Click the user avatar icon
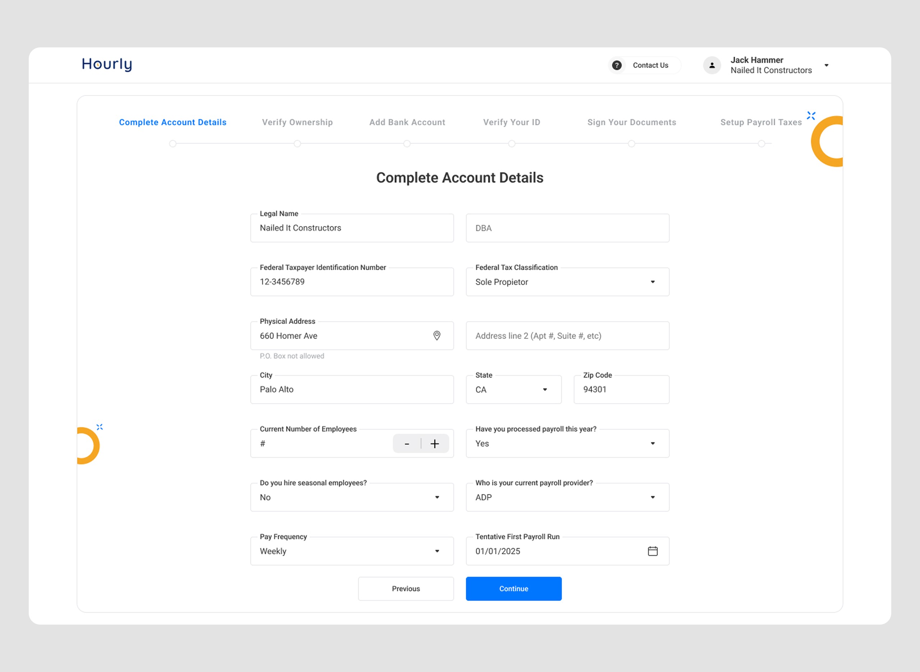 712,65
